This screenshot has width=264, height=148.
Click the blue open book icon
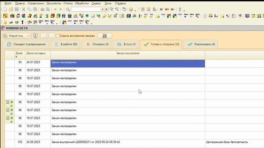point(247,16)
